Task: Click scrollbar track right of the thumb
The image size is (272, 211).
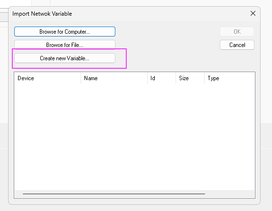Action: coord(229,194)
